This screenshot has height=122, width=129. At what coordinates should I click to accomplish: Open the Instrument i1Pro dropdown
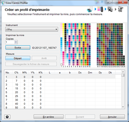[x=32, y=29]
